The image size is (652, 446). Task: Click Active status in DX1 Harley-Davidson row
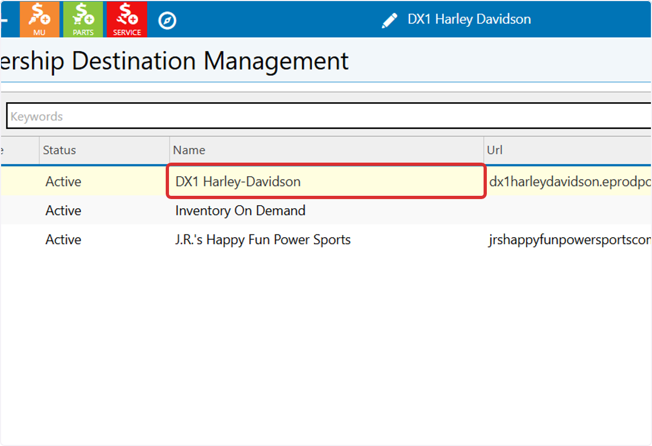pos(63,182)
